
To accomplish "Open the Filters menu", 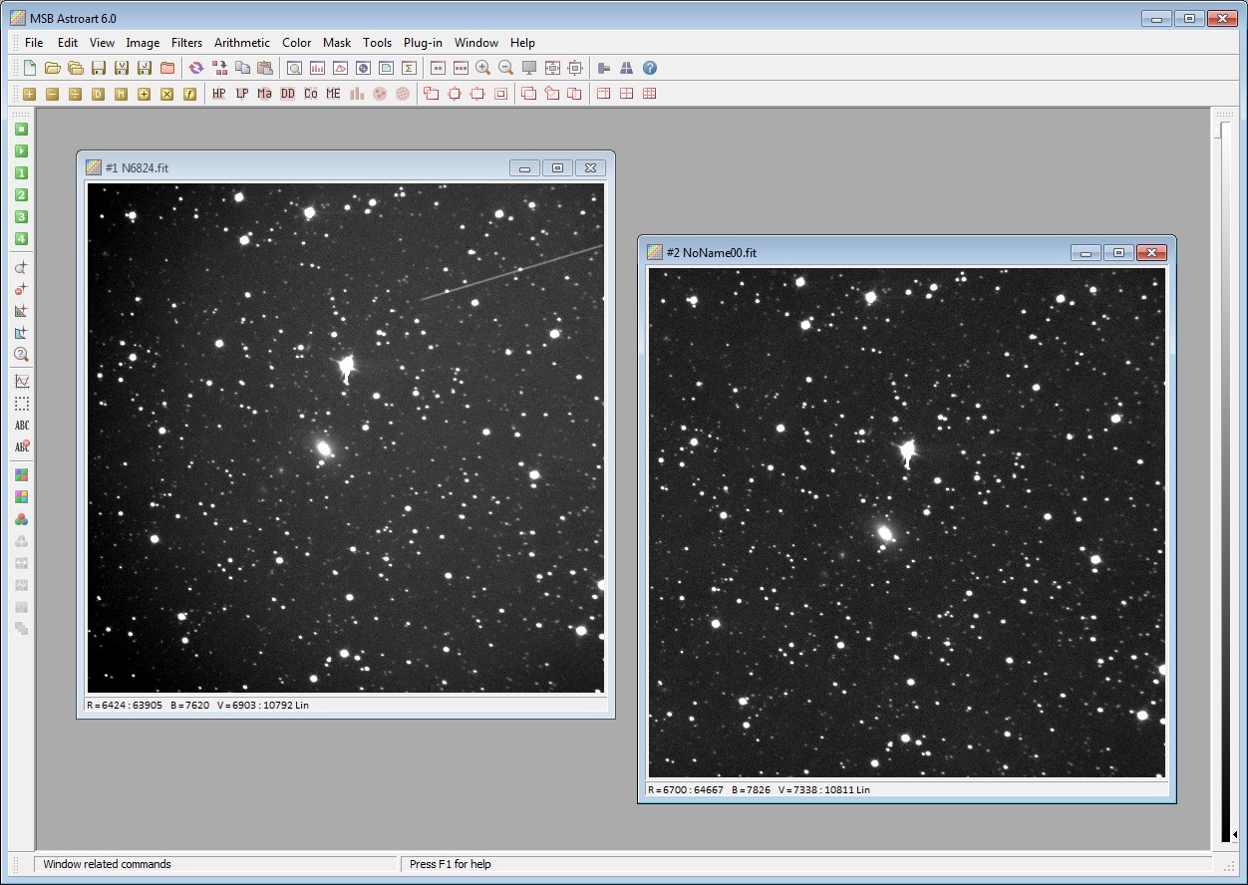I will pyautogui.click(x=186, y=42).
